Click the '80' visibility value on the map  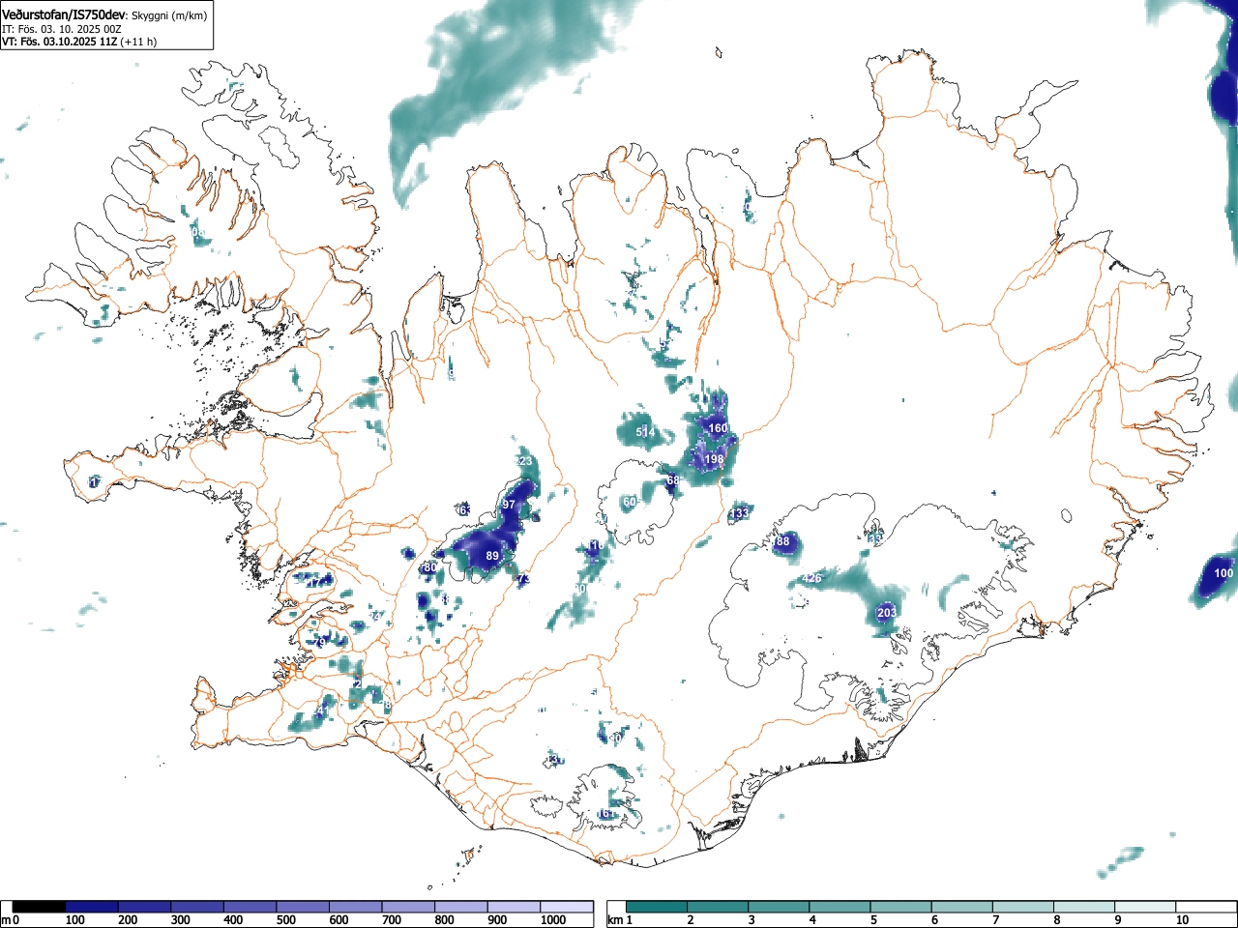[x=430, y=567]
